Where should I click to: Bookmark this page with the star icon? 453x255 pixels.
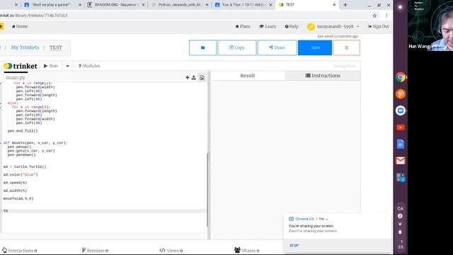coord(374,16)
